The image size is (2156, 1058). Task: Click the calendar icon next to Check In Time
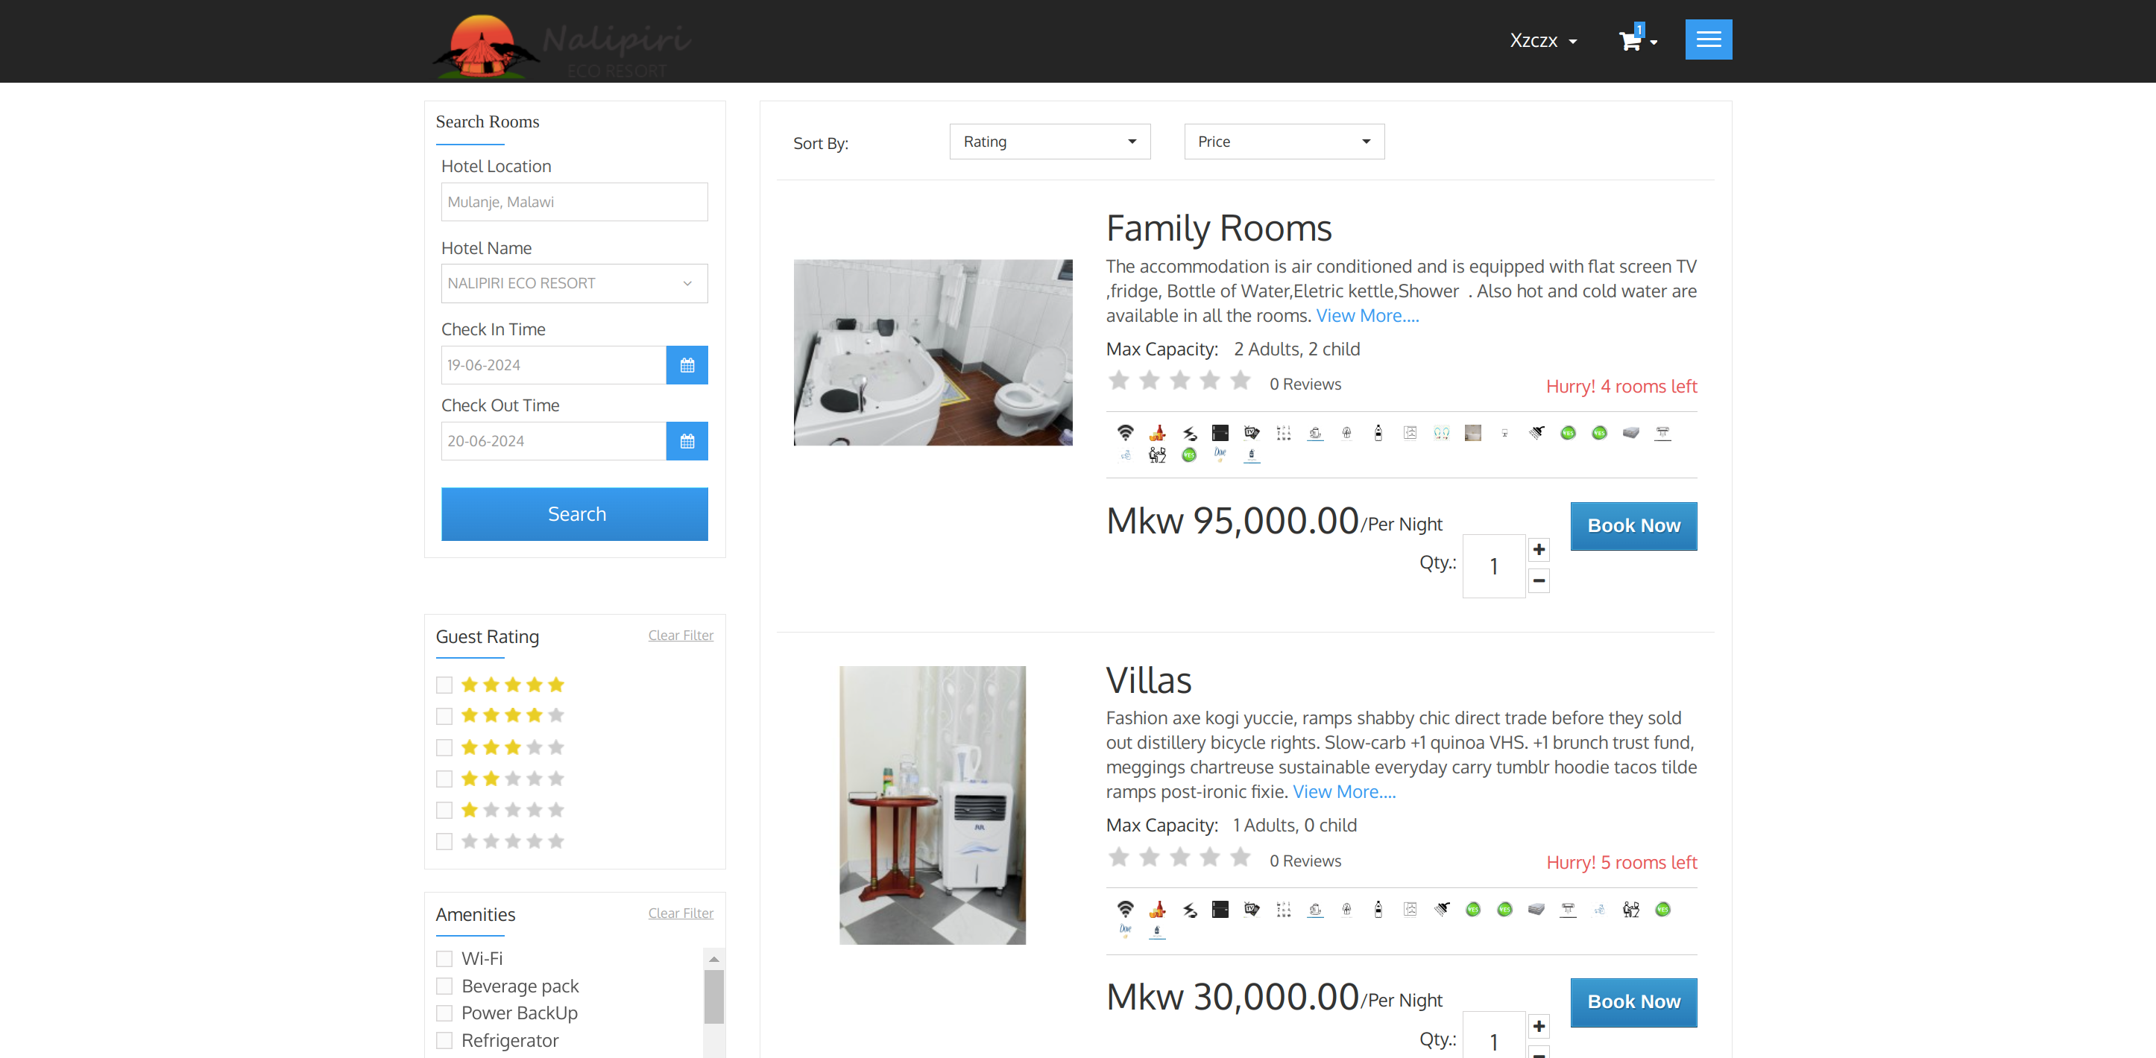(685, 364)
